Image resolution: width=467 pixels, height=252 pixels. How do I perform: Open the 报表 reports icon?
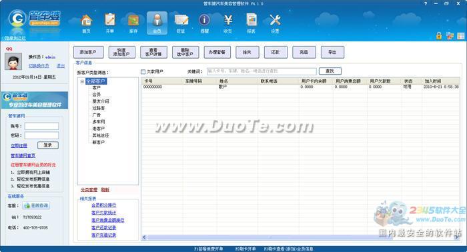pos(252,20)
